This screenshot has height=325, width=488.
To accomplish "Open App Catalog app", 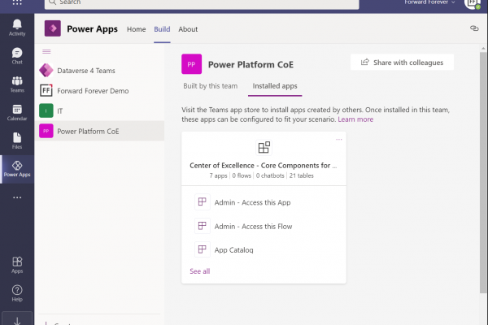I will point(233,250).
